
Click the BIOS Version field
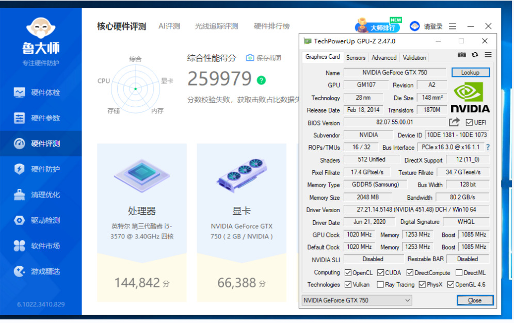(395, 122)
